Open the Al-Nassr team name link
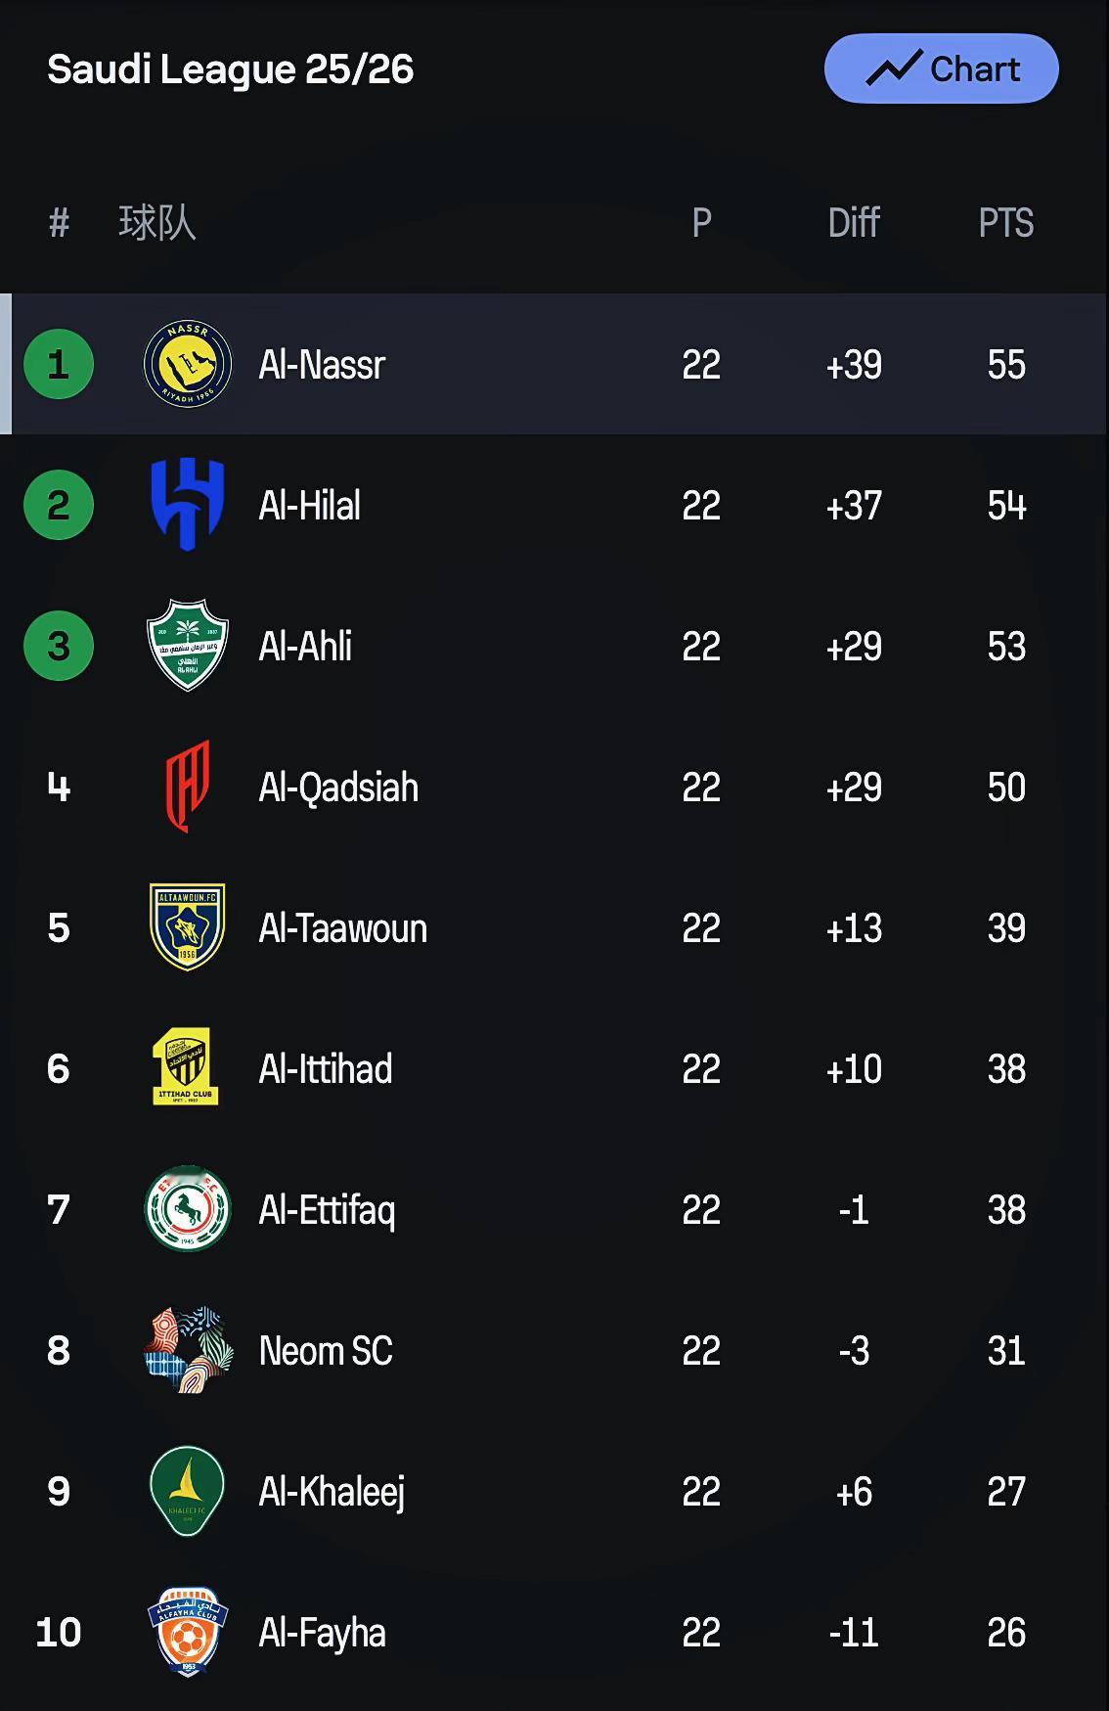The width and height of the screenshot is (1109, 1711). click(322, 365)
